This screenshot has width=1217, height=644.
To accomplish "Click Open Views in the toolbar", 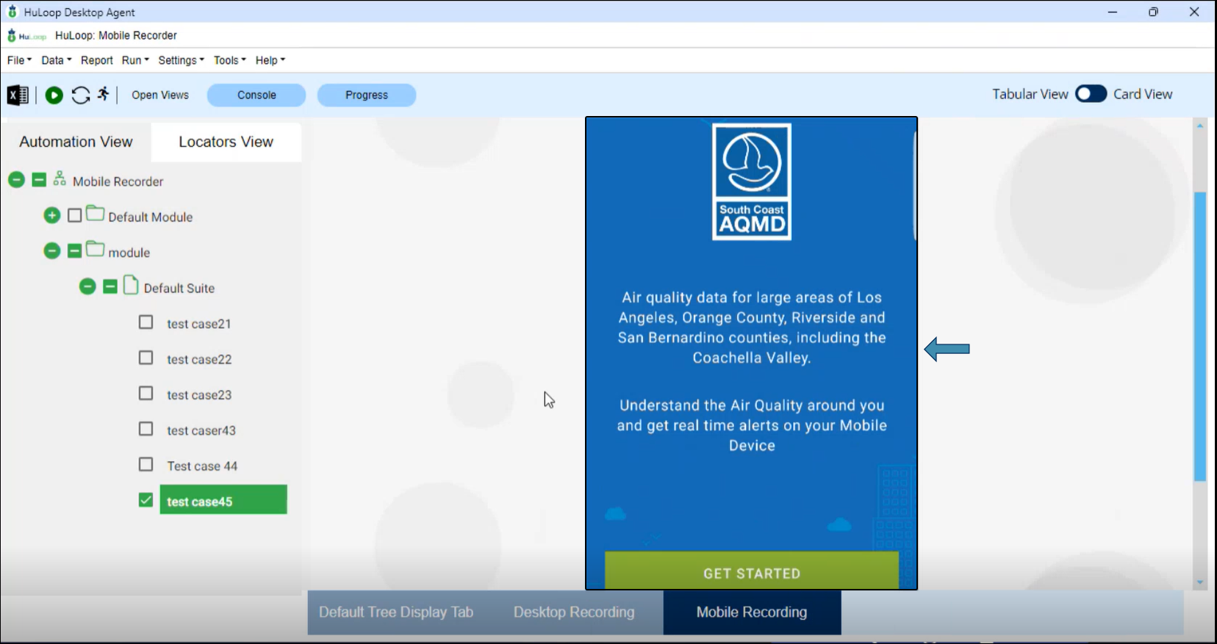I will click(x=160, y=95).
